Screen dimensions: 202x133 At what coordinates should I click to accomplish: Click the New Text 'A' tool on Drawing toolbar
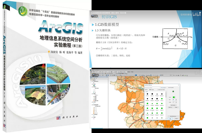[x=157, y=75]
